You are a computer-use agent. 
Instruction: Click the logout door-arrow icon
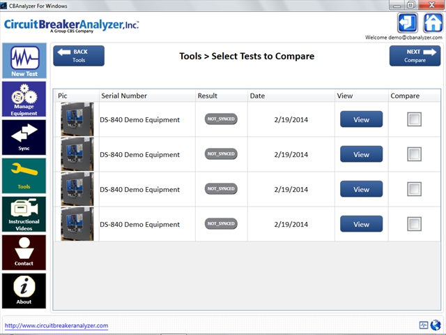(408, 23)
